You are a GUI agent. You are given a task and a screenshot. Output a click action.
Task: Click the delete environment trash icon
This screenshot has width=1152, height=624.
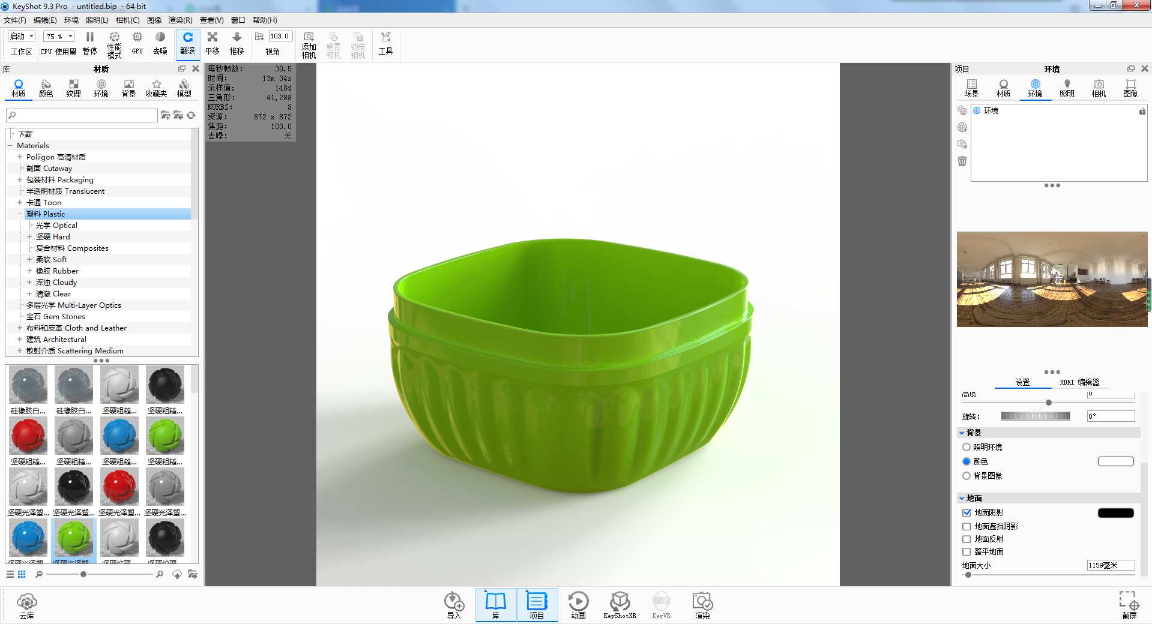(x=962, y=161)
